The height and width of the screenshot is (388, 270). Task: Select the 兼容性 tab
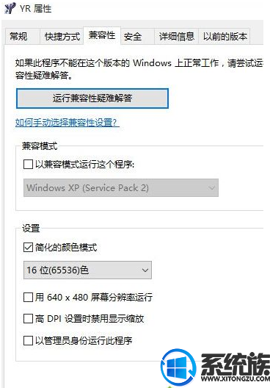pos(102,35)
